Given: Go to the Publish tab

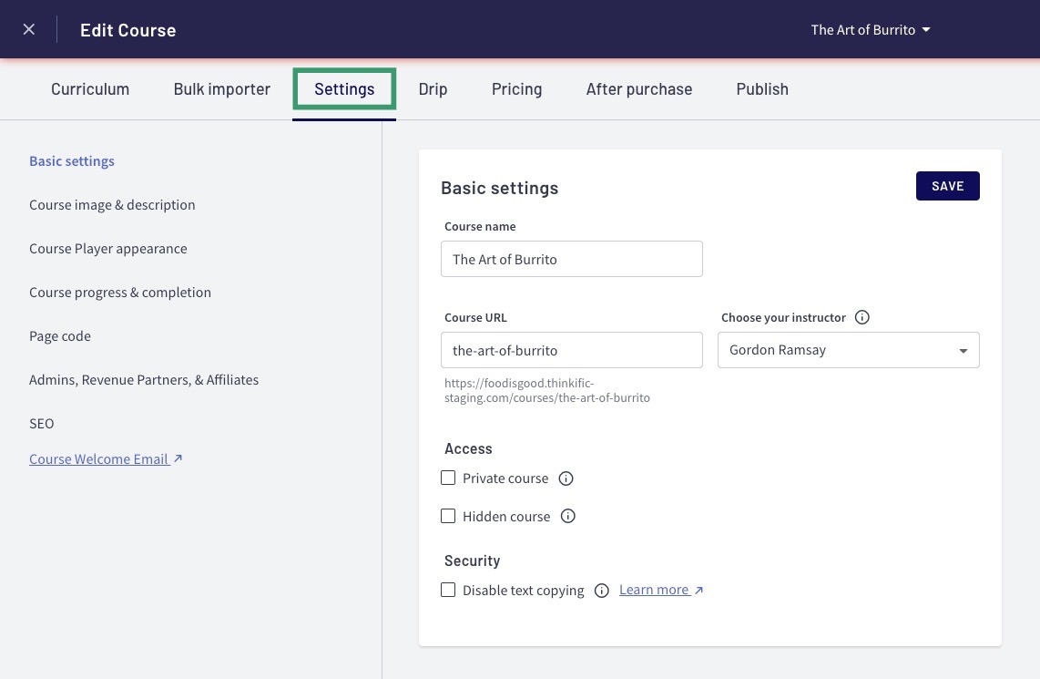Looking at the screenshot, I should [762, 89].
